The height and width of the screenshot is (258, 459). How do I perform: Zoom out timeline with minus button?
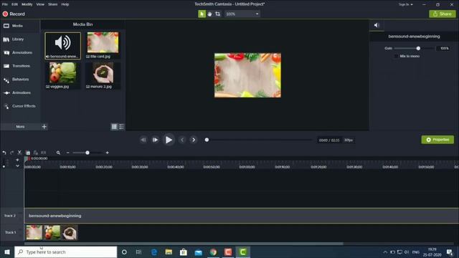(x=68, y=153)
